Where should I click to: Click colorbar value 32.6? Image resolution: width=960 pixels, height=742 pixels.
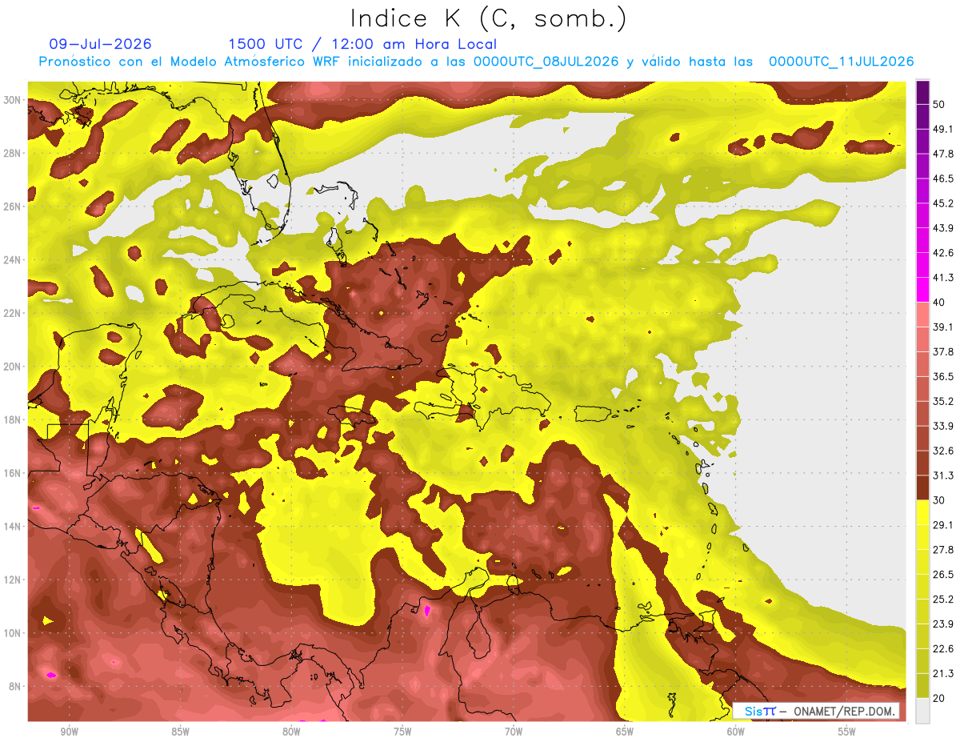(942, 451)
